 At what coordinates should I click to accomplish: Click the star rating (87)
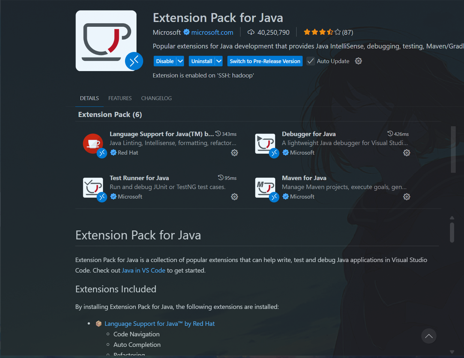click(328, 32)
